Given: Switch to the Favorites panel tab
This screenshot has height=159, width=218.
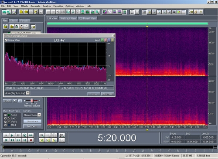Looking at the screenshot, I should point(25,20).
